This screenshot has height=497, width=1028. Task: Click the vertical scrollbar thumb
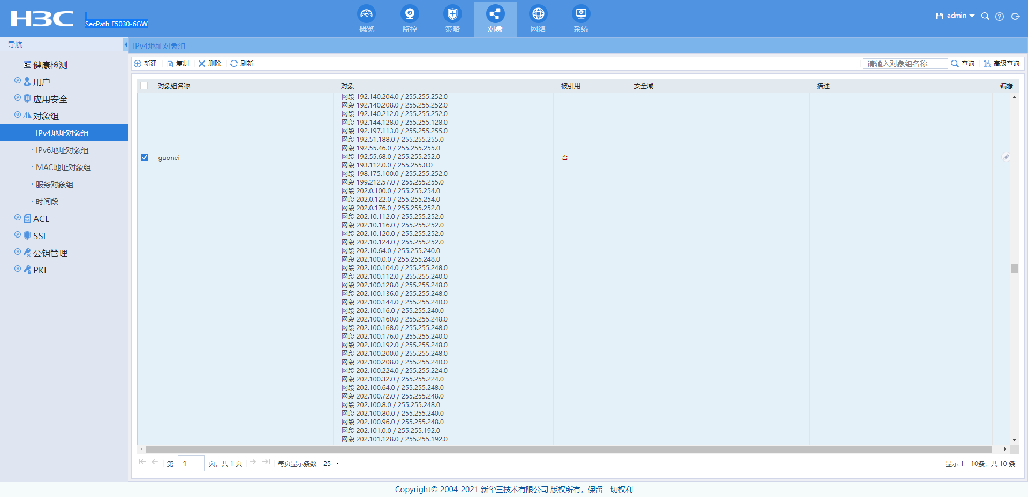(x=1014, y=269)
